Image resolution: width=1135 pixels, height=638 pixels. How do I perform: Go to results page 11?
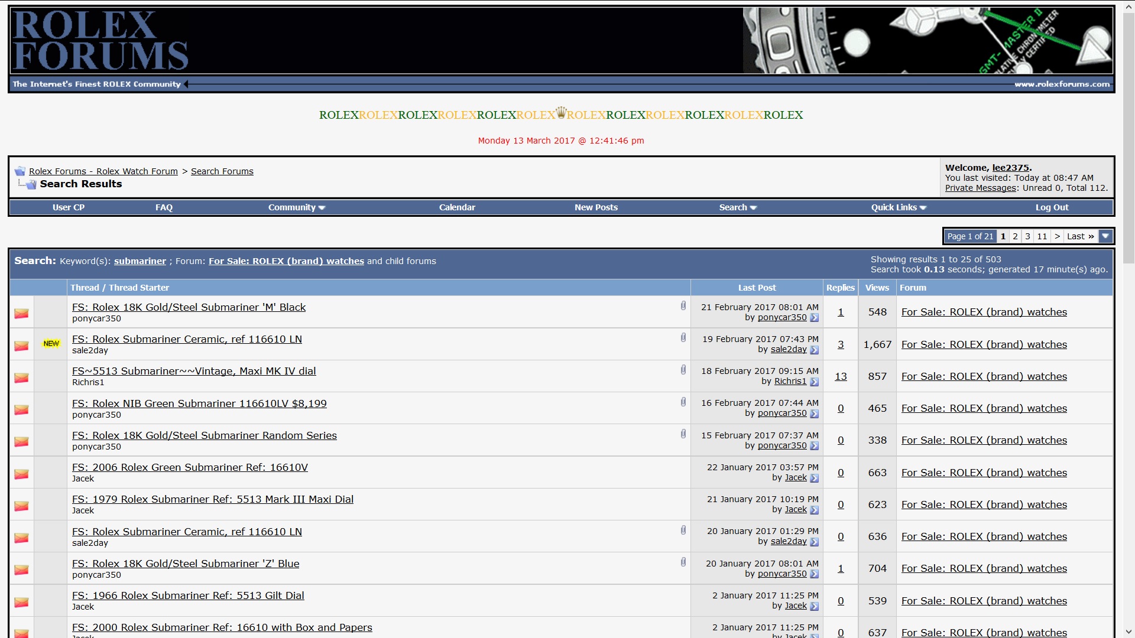tap(1042, 236)
